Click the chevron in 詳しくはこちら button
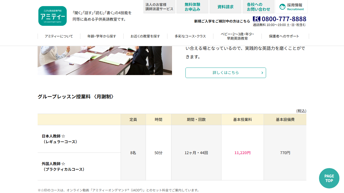The height and width of the screenshot is (193, 344). 262,73
